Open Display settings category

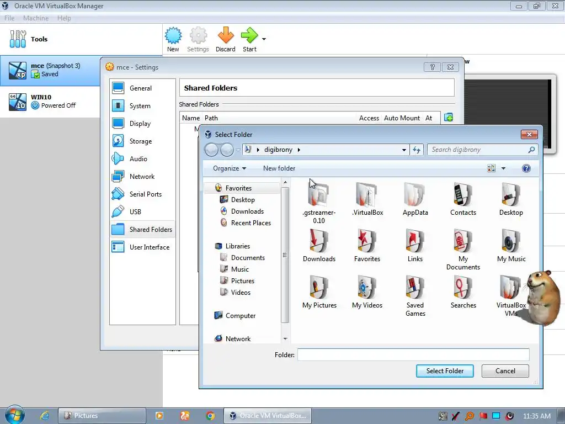(x=143, y=123)
